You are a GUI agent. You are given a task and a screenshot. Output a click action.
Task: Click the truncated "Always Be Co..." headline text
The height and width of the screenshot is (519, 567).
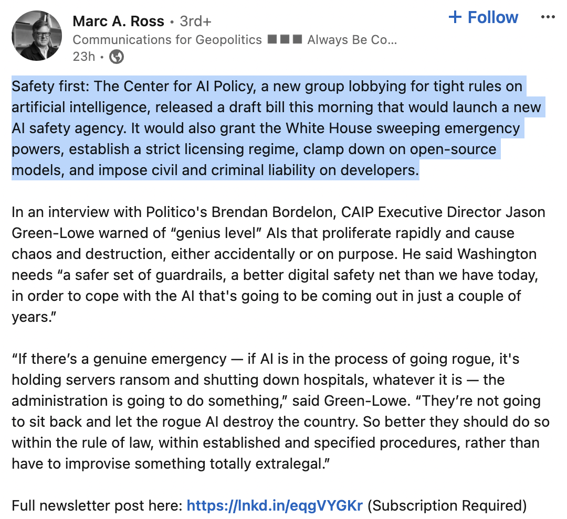pos(352,39)
